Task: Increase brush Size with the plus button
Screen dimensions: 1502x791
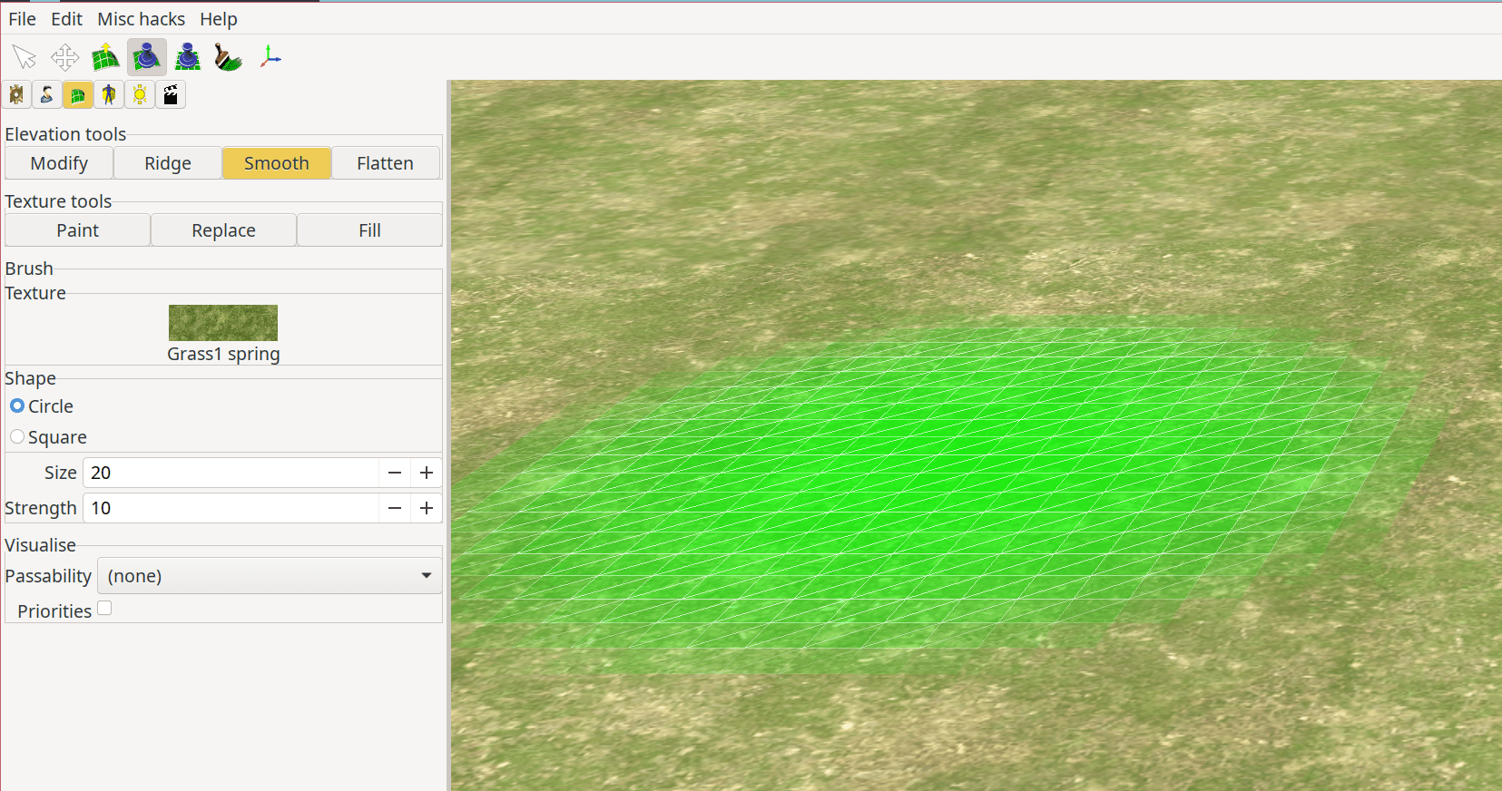Action: pyautogui.click(x=427, y=473)
